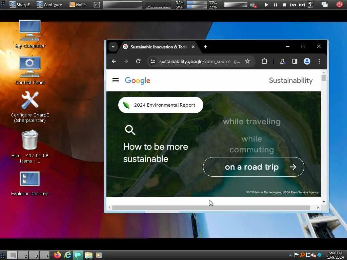This screenshot has height=260, width=347.
Task: Click the muted speaker icon in top bar
Action: pyautogui.click(x=253, y=5)
